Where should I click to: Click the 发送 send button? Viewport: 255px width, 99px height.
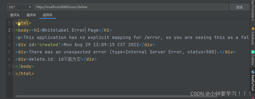239,7
